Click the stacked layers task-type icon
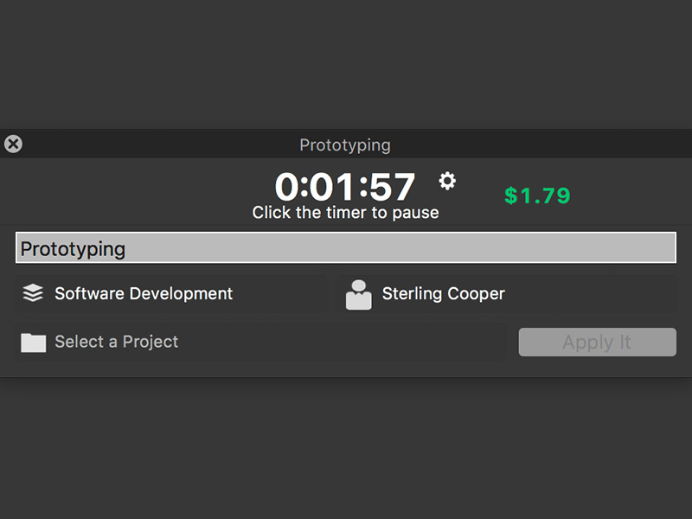This screenshot has width=692, height=519. coord(33,293)
